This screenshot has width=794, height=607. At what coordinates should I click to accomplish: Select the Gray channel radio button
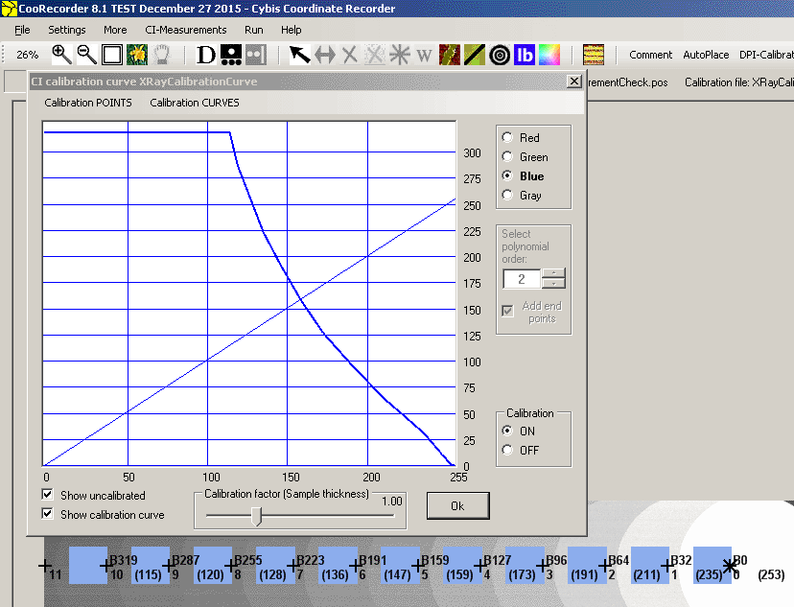(507, 195)
